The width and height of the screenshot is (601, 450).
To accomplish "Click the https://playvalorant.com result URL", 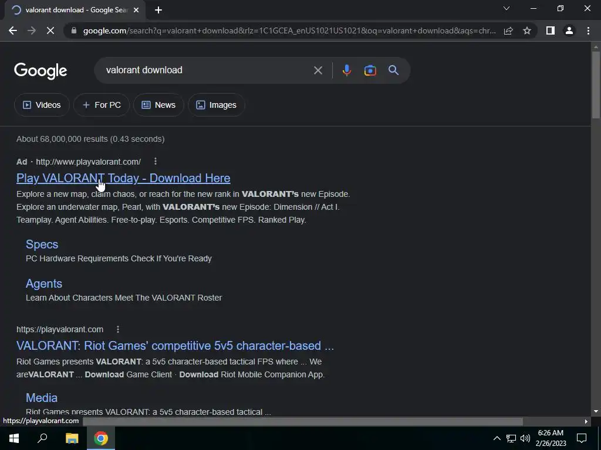I will (60, 329).
